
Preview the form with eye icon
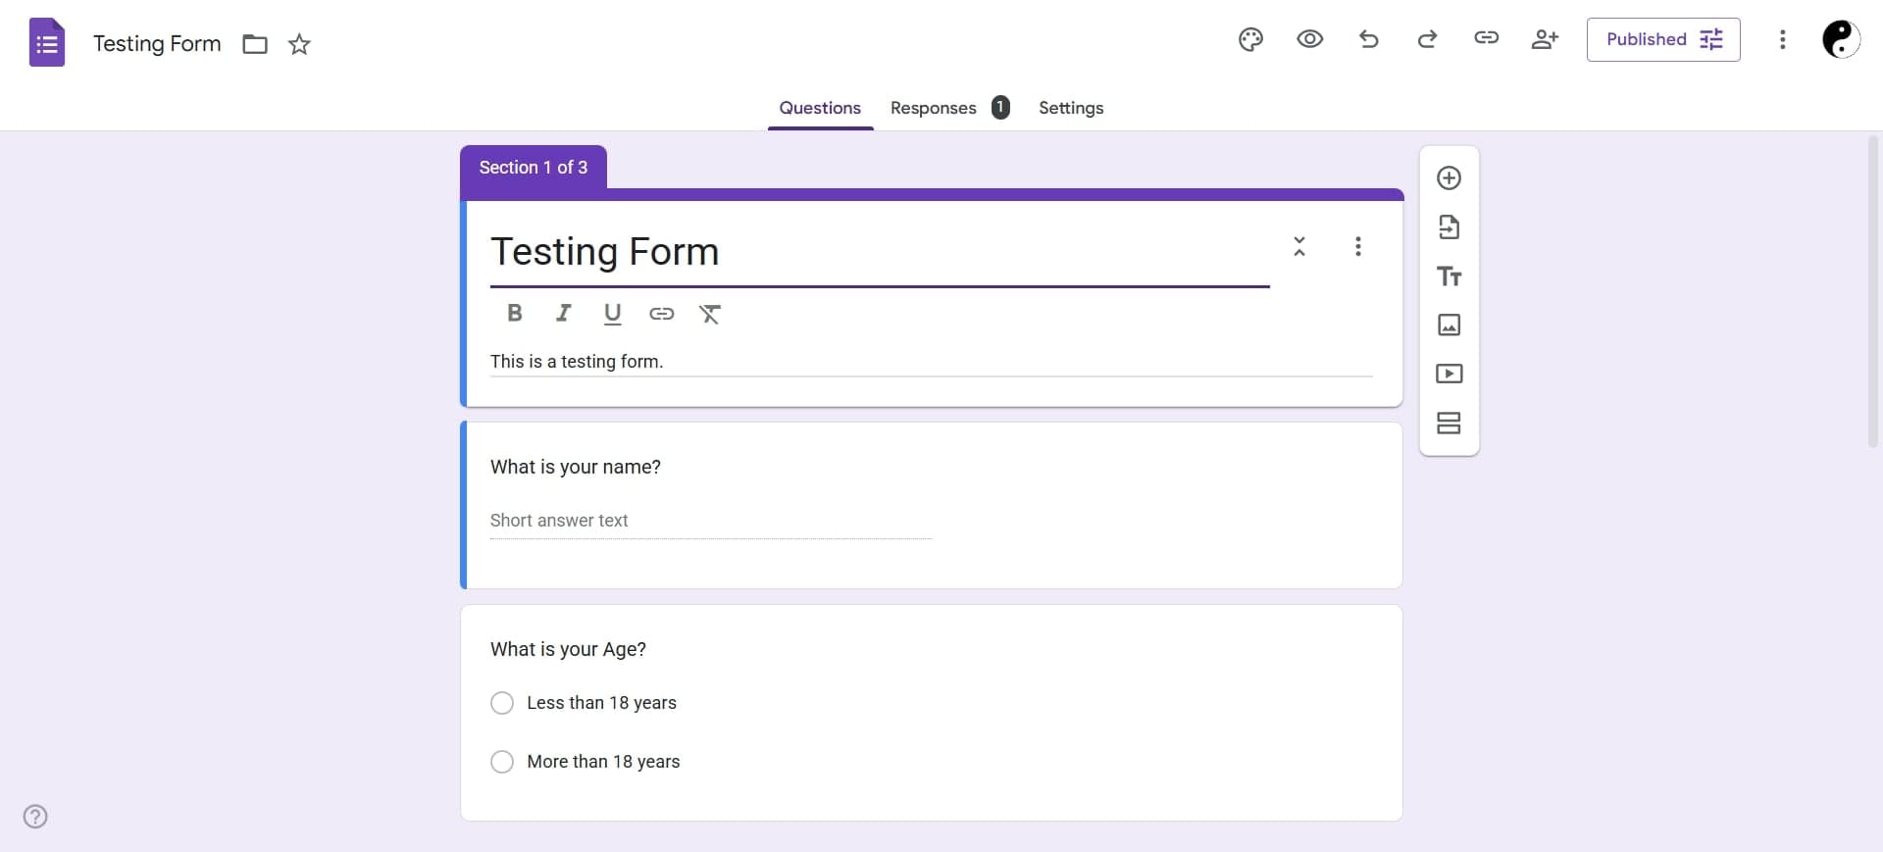pyautogui.click(x=1309, y=39)
